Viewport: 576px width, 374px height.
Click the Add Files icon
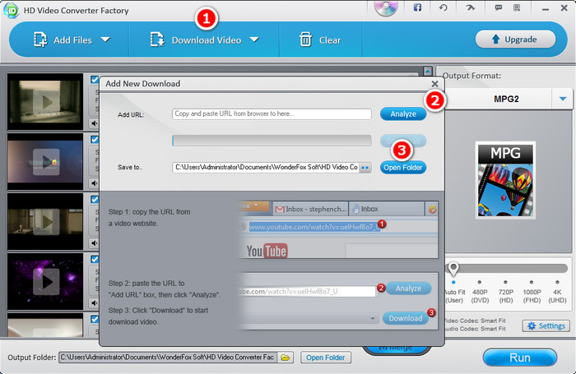(x=40, y=39)
